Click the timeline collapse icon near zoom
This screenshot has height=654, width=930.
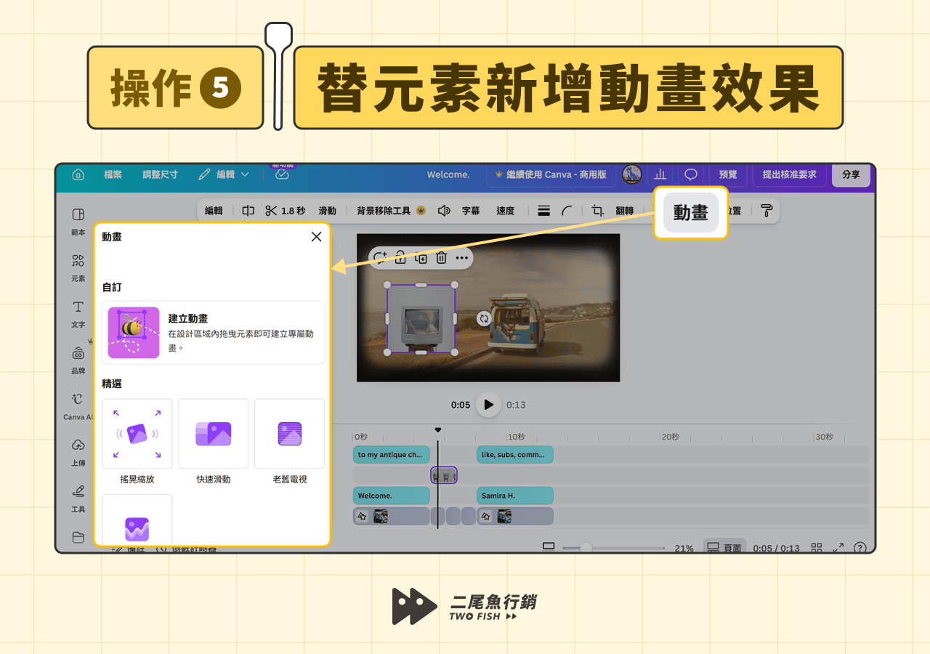pos(549,547)
